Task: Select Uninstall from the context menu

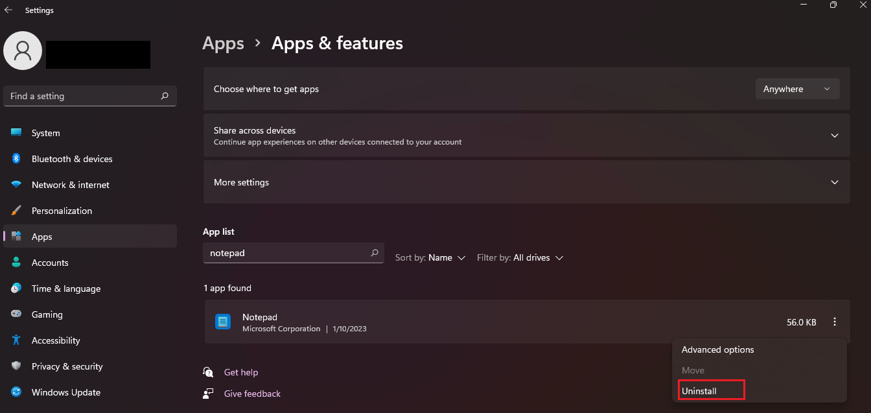Action: point(699,391)
